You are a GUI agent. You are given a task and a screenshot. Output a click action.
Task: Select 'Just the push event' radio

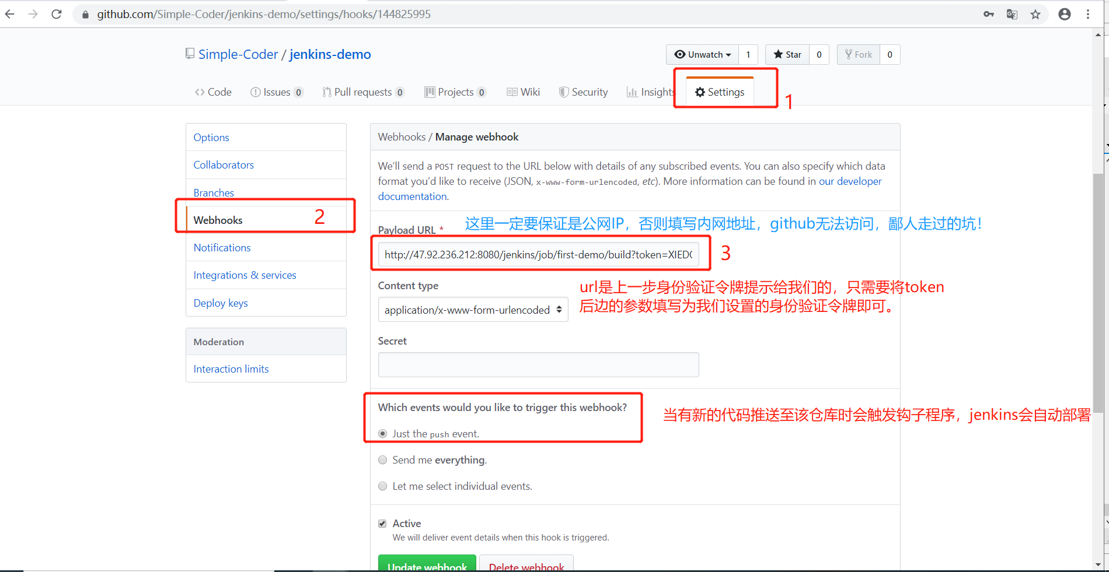[383, 434]
